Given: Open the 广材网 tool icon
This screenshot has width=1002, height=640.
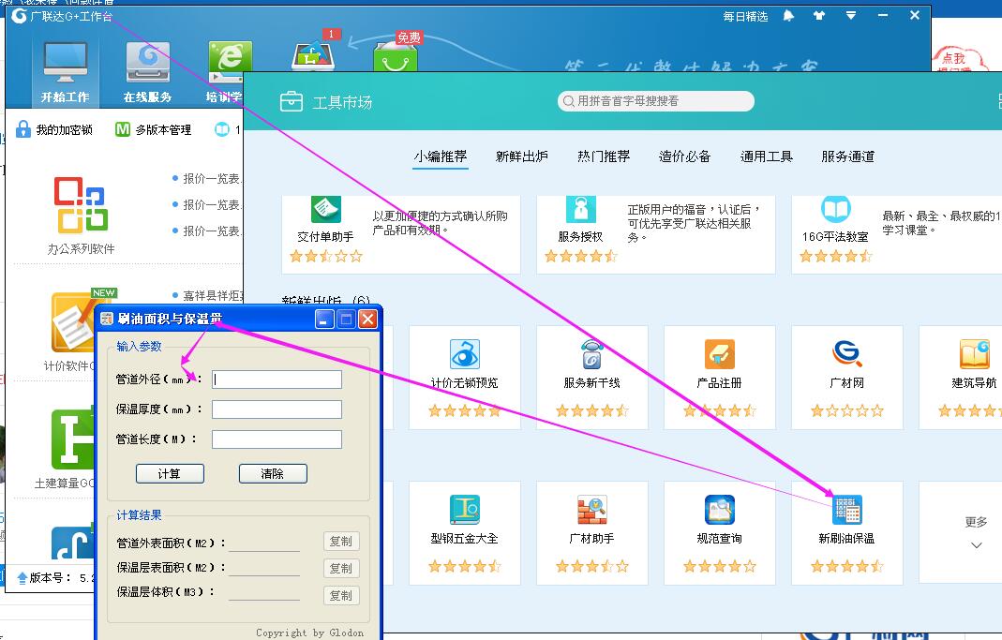Looking at the screenshot, I should coord(847,354).
